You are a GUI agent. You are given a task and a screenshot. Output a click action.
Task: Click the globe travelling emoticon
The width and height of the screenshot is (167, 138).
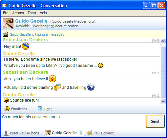(x=91, y=87)
